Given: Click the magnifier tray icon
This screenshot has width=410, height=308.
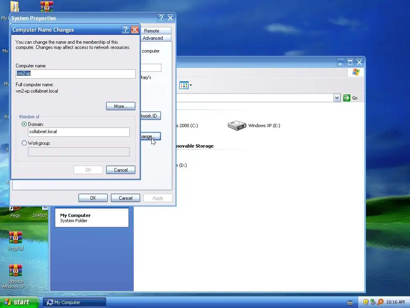Looking at the screenshot, I should click(x=380, y=302).
